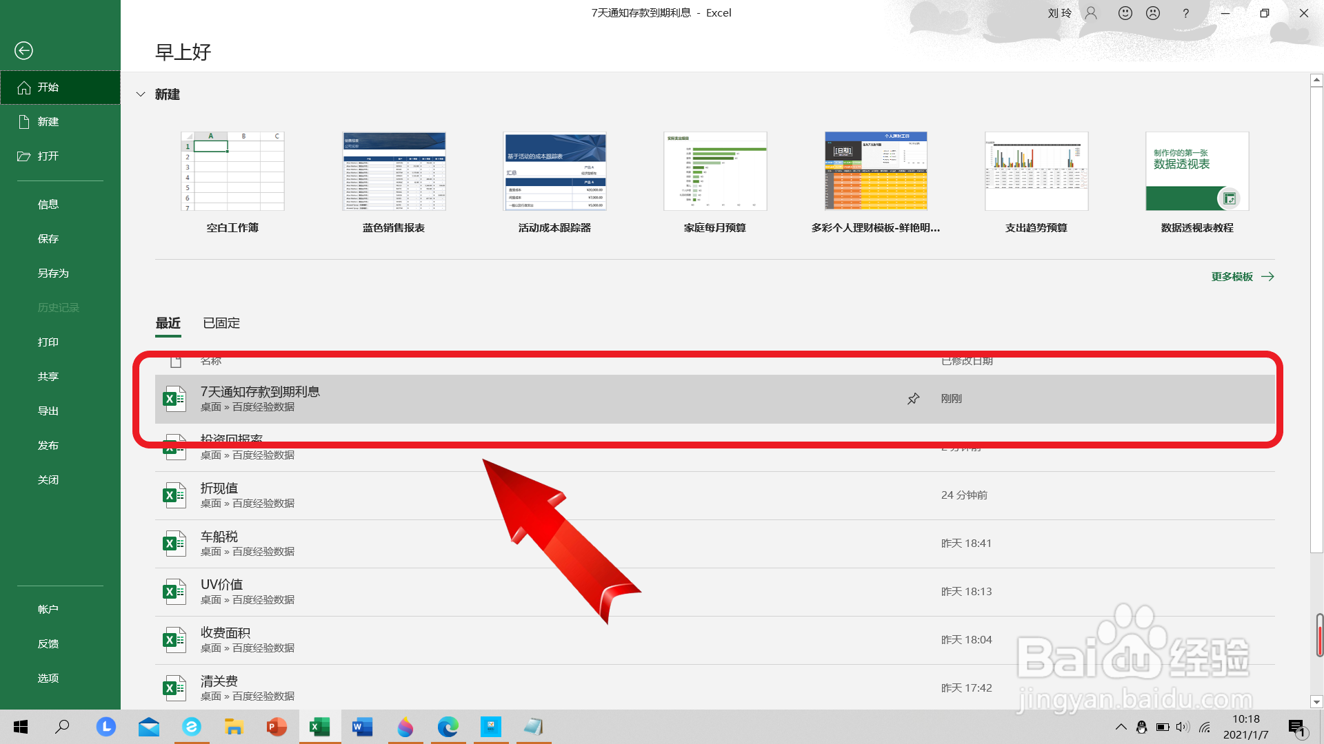
Task: Switch to Word in taskbar
Action: pyautogui.click(x=363, y=727)
